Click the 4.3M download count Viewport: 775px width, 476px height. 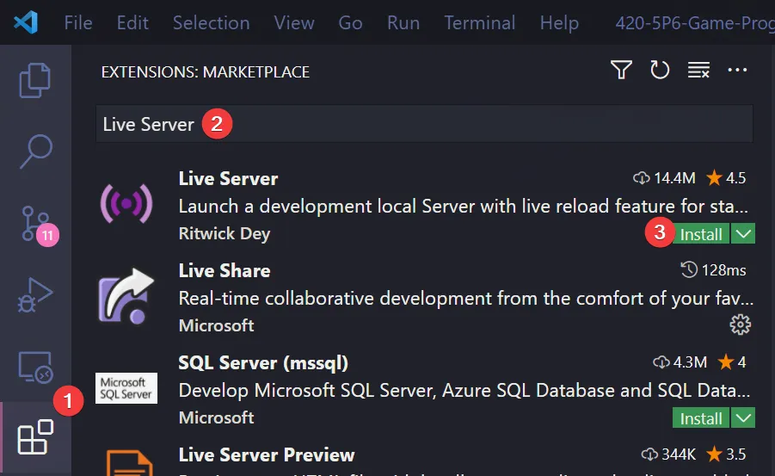680,362
